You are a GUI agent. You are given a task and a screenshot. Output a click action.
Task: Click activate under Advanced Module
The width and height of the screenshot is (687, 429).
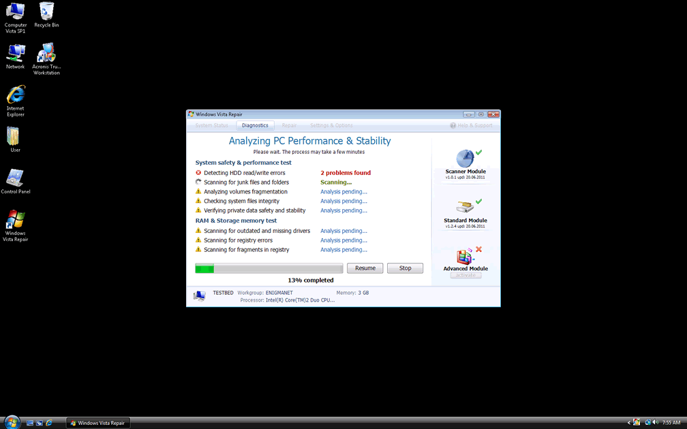(x=465, y=275)
